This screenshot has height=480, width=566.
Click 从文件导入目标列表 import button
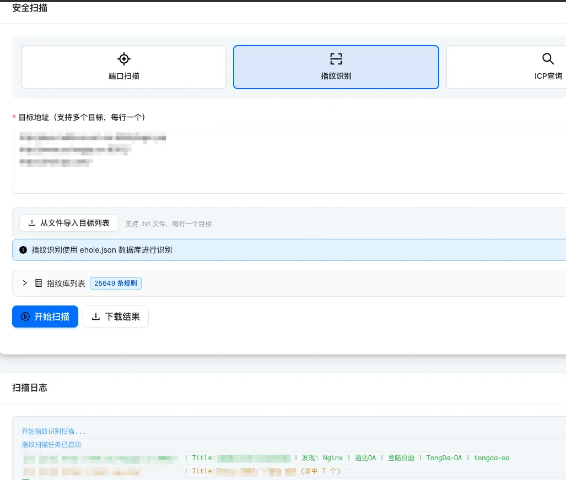[69, 223]
